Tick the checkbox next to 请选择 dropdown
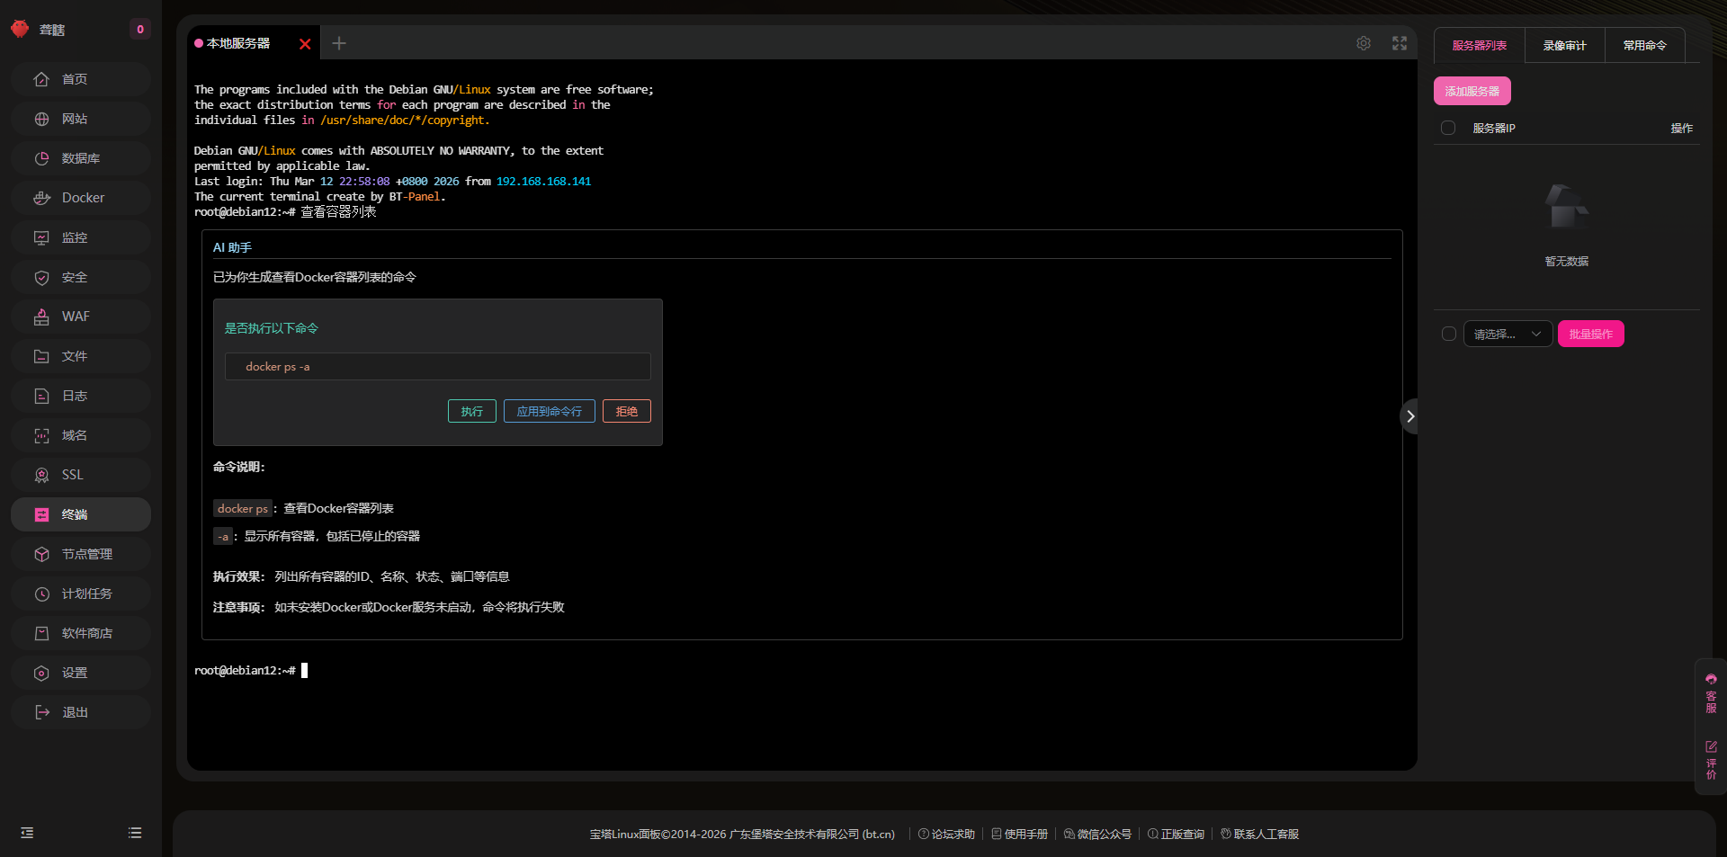The width and height of the screenshot is (1727, 857). [1448, 334]
